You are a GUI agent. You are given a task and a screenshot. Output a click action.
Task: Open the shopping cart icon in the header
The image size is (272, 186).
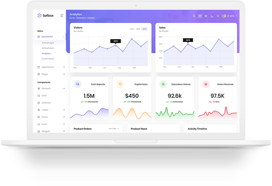tap(206, 16)
